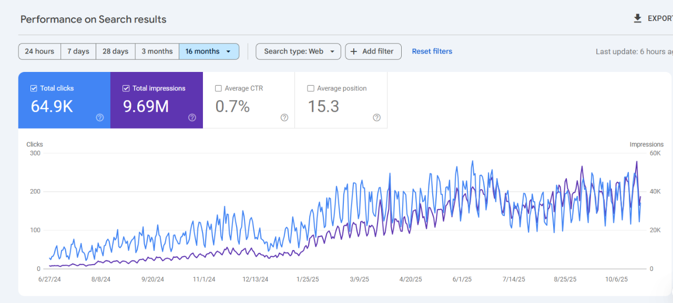Uncheck the Total clicks checkbox

[34, 88]
